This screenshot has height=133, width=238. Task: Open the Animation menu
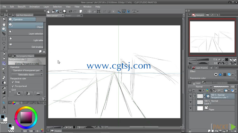(x=35, y=7)
